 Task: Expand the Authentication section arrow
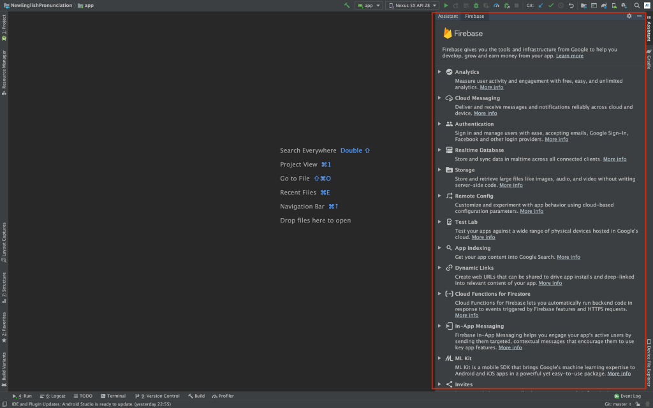click(440, 124)
